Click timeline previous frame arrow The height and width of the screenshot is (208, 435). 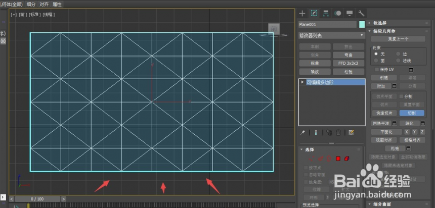pos(12,199)
